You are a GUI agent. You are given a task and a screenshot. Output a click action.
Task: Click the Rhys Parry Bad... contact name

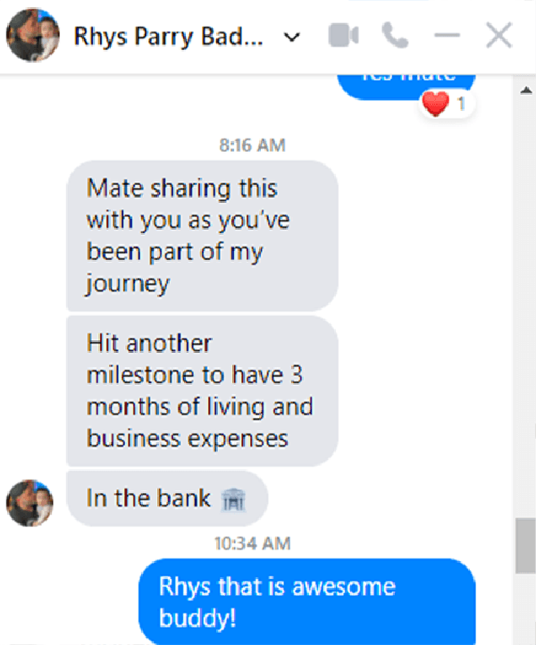[169, 37]
